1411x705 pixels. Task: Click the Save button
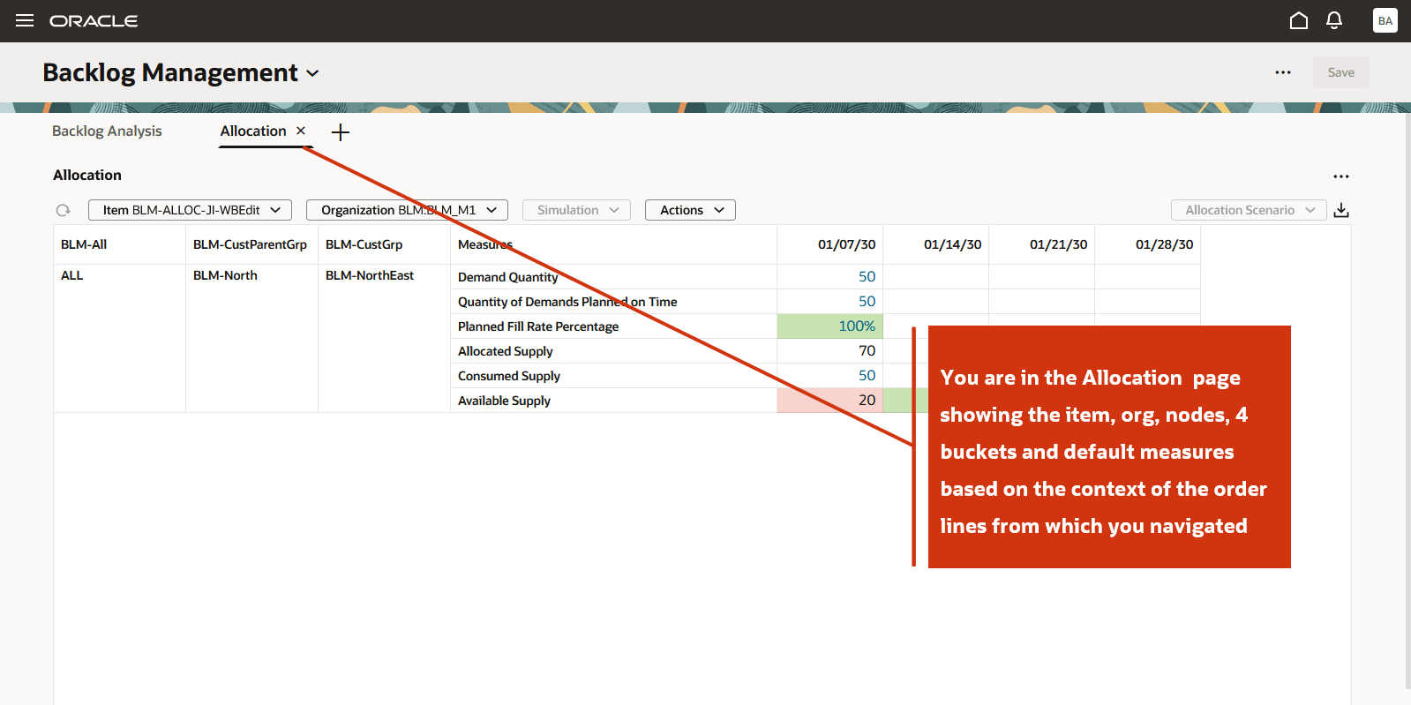tap(1340, 72)
